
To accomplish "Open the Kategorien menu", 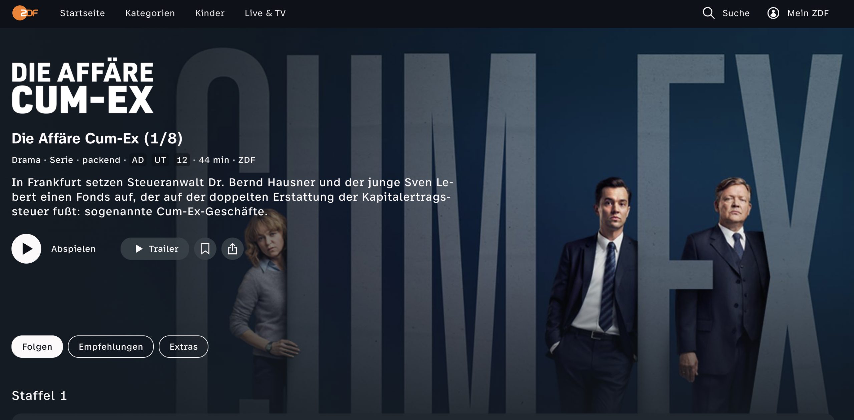I will pyautogui.click(x=150, y=13).
